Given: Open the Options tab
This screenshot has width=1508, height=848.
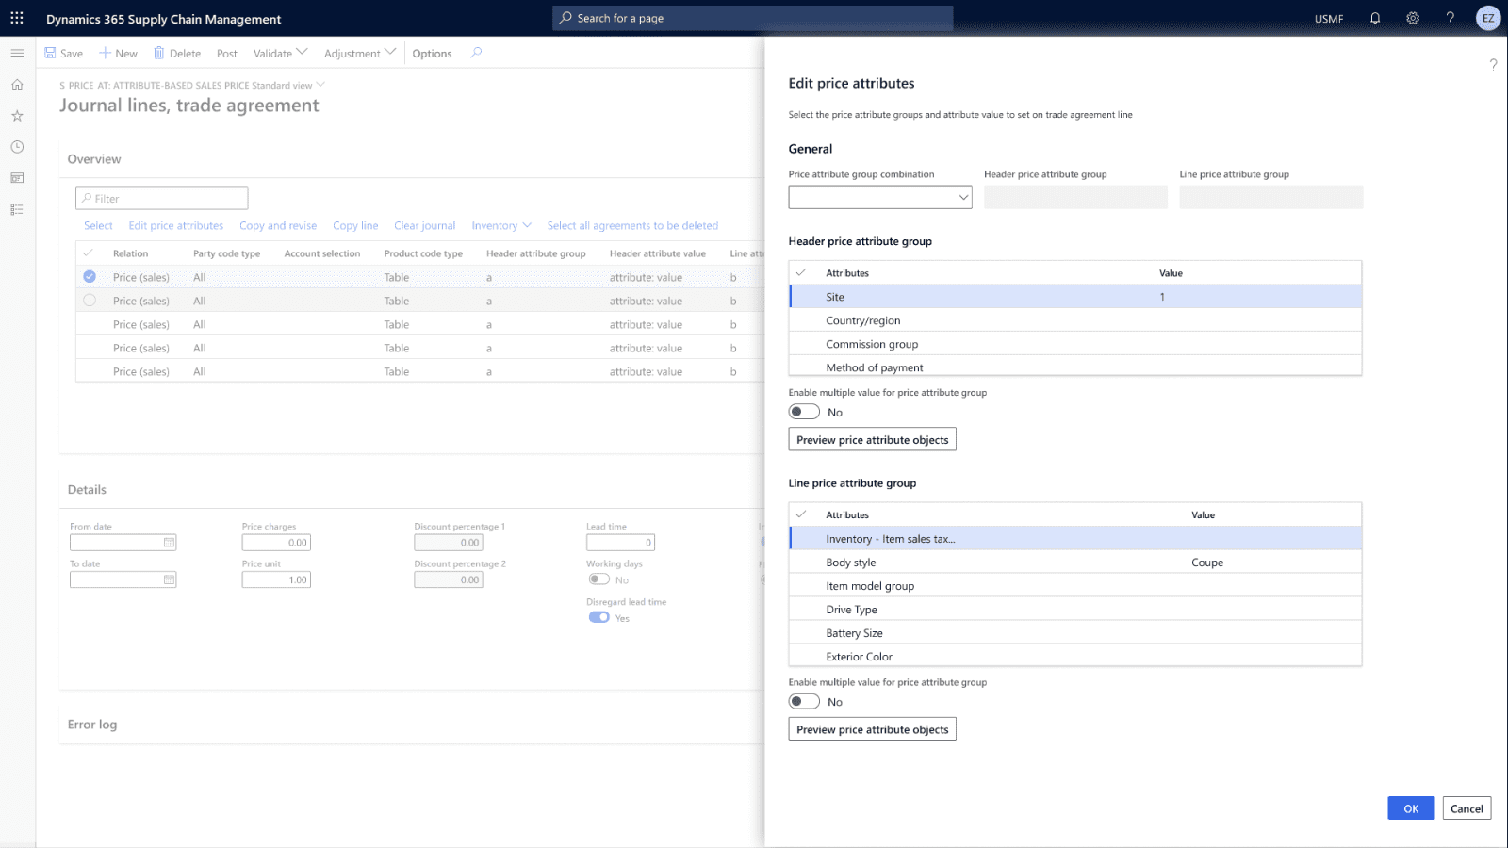Looking at the screenshot, I should (x=432, y=54).
